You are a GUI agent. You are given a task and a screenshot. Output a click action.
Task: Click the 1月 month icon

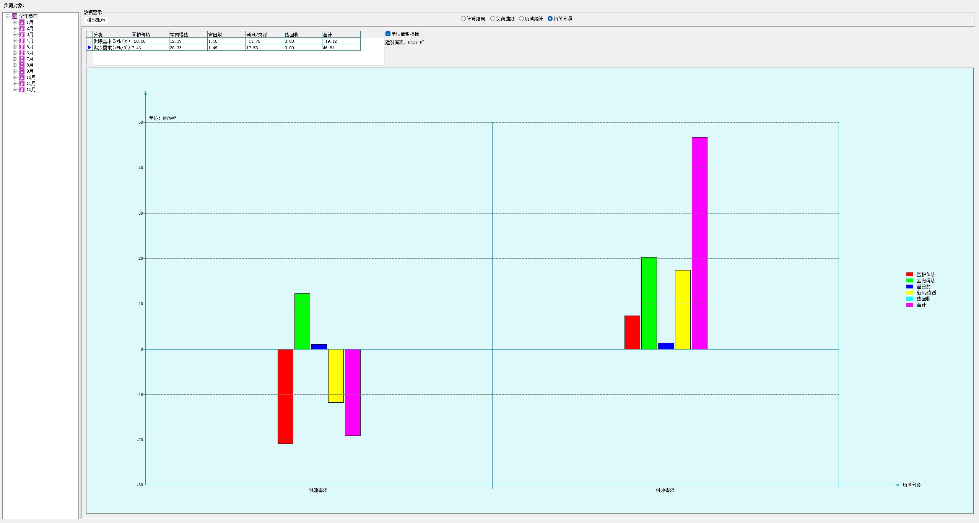click(x=22, y=22)
